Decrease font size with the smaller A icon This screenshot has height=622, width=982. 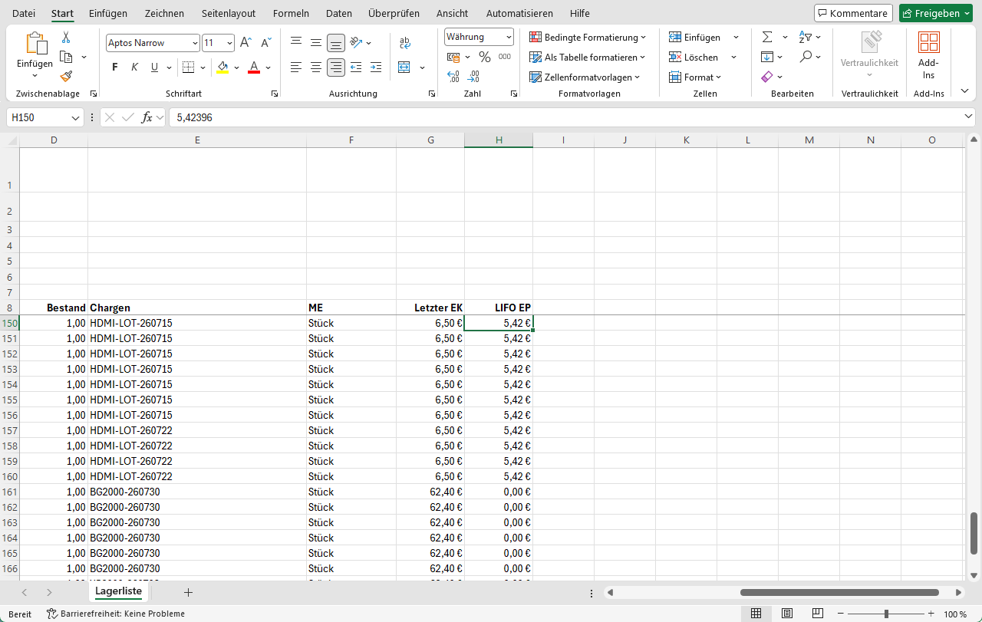pos(266,43)
